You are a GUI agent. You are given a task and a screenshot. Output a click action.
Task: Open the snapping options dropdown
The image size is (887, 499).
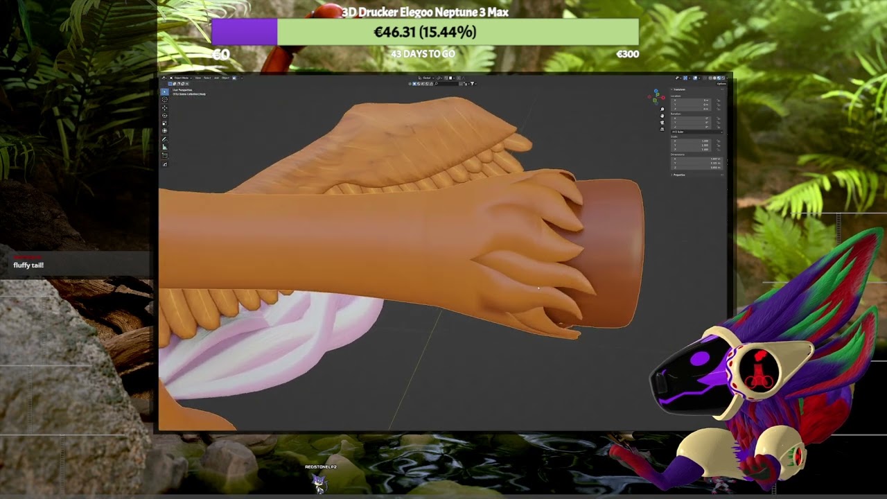[454, 78]
